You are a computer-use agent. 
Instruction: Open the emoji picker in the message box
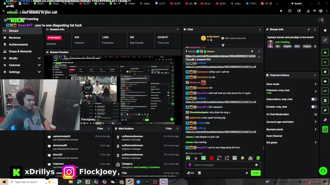(256, 165)
